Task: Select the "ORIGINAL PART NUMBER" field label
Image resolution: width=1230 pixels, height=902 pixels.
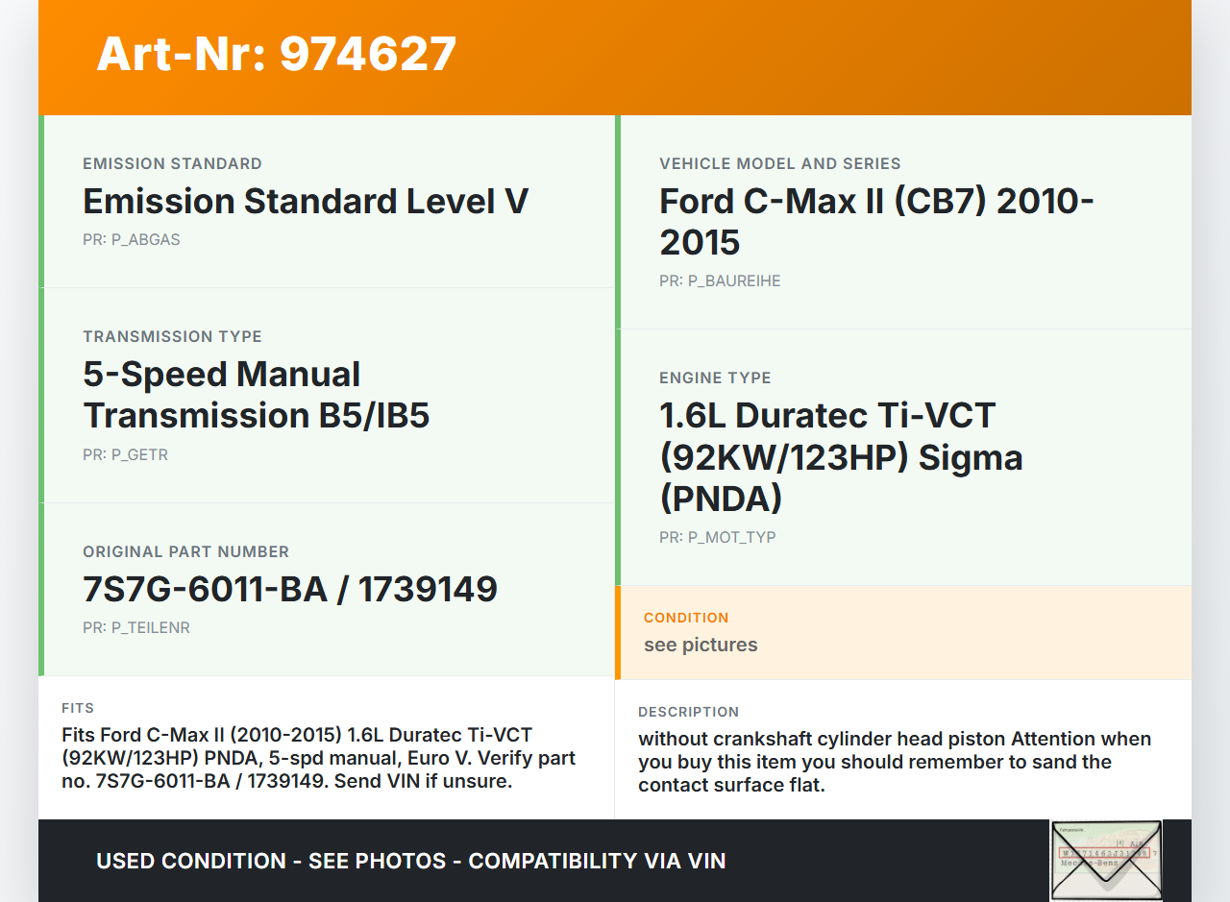Action: (x=185, y=552)
